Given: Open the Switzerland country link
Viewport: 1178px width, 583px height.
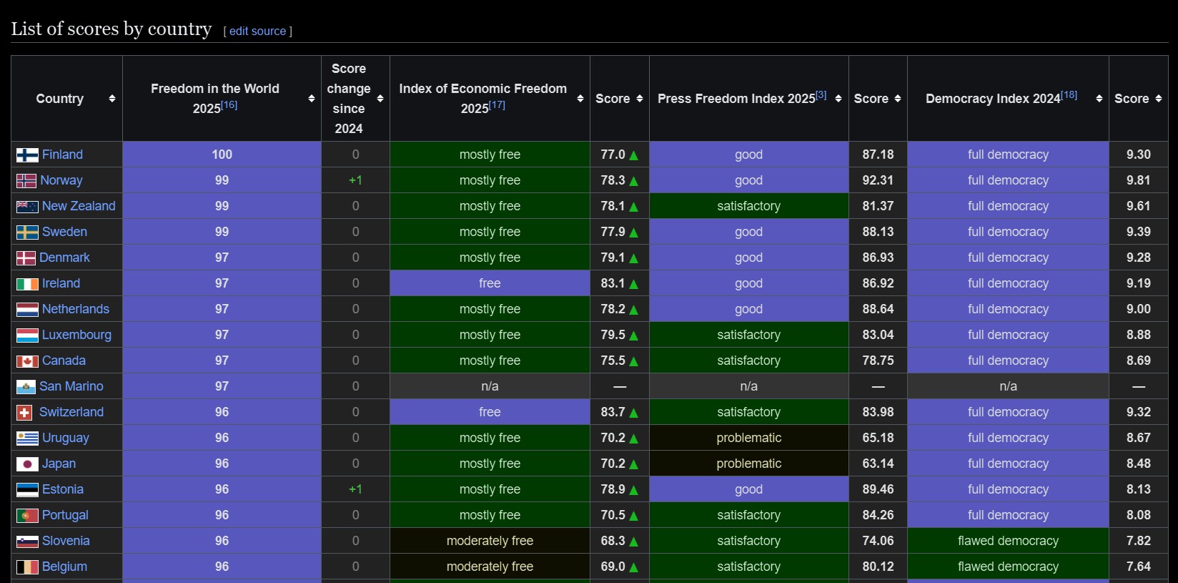Looking at the screenshot, I should click(x=71, y=412).
